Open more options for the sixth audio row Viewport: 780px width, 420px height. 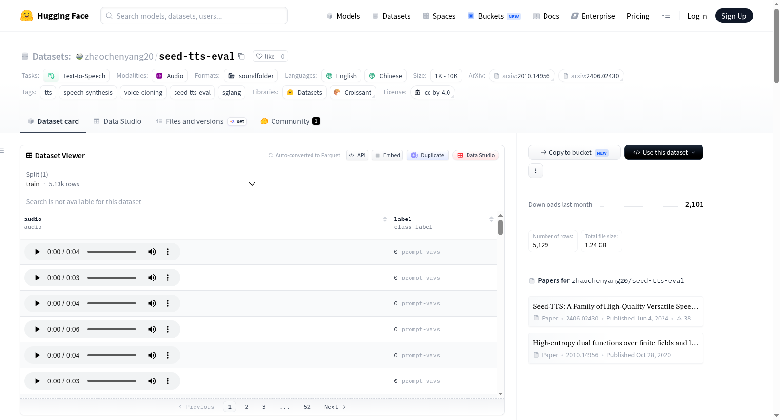(x=168, y=381)
